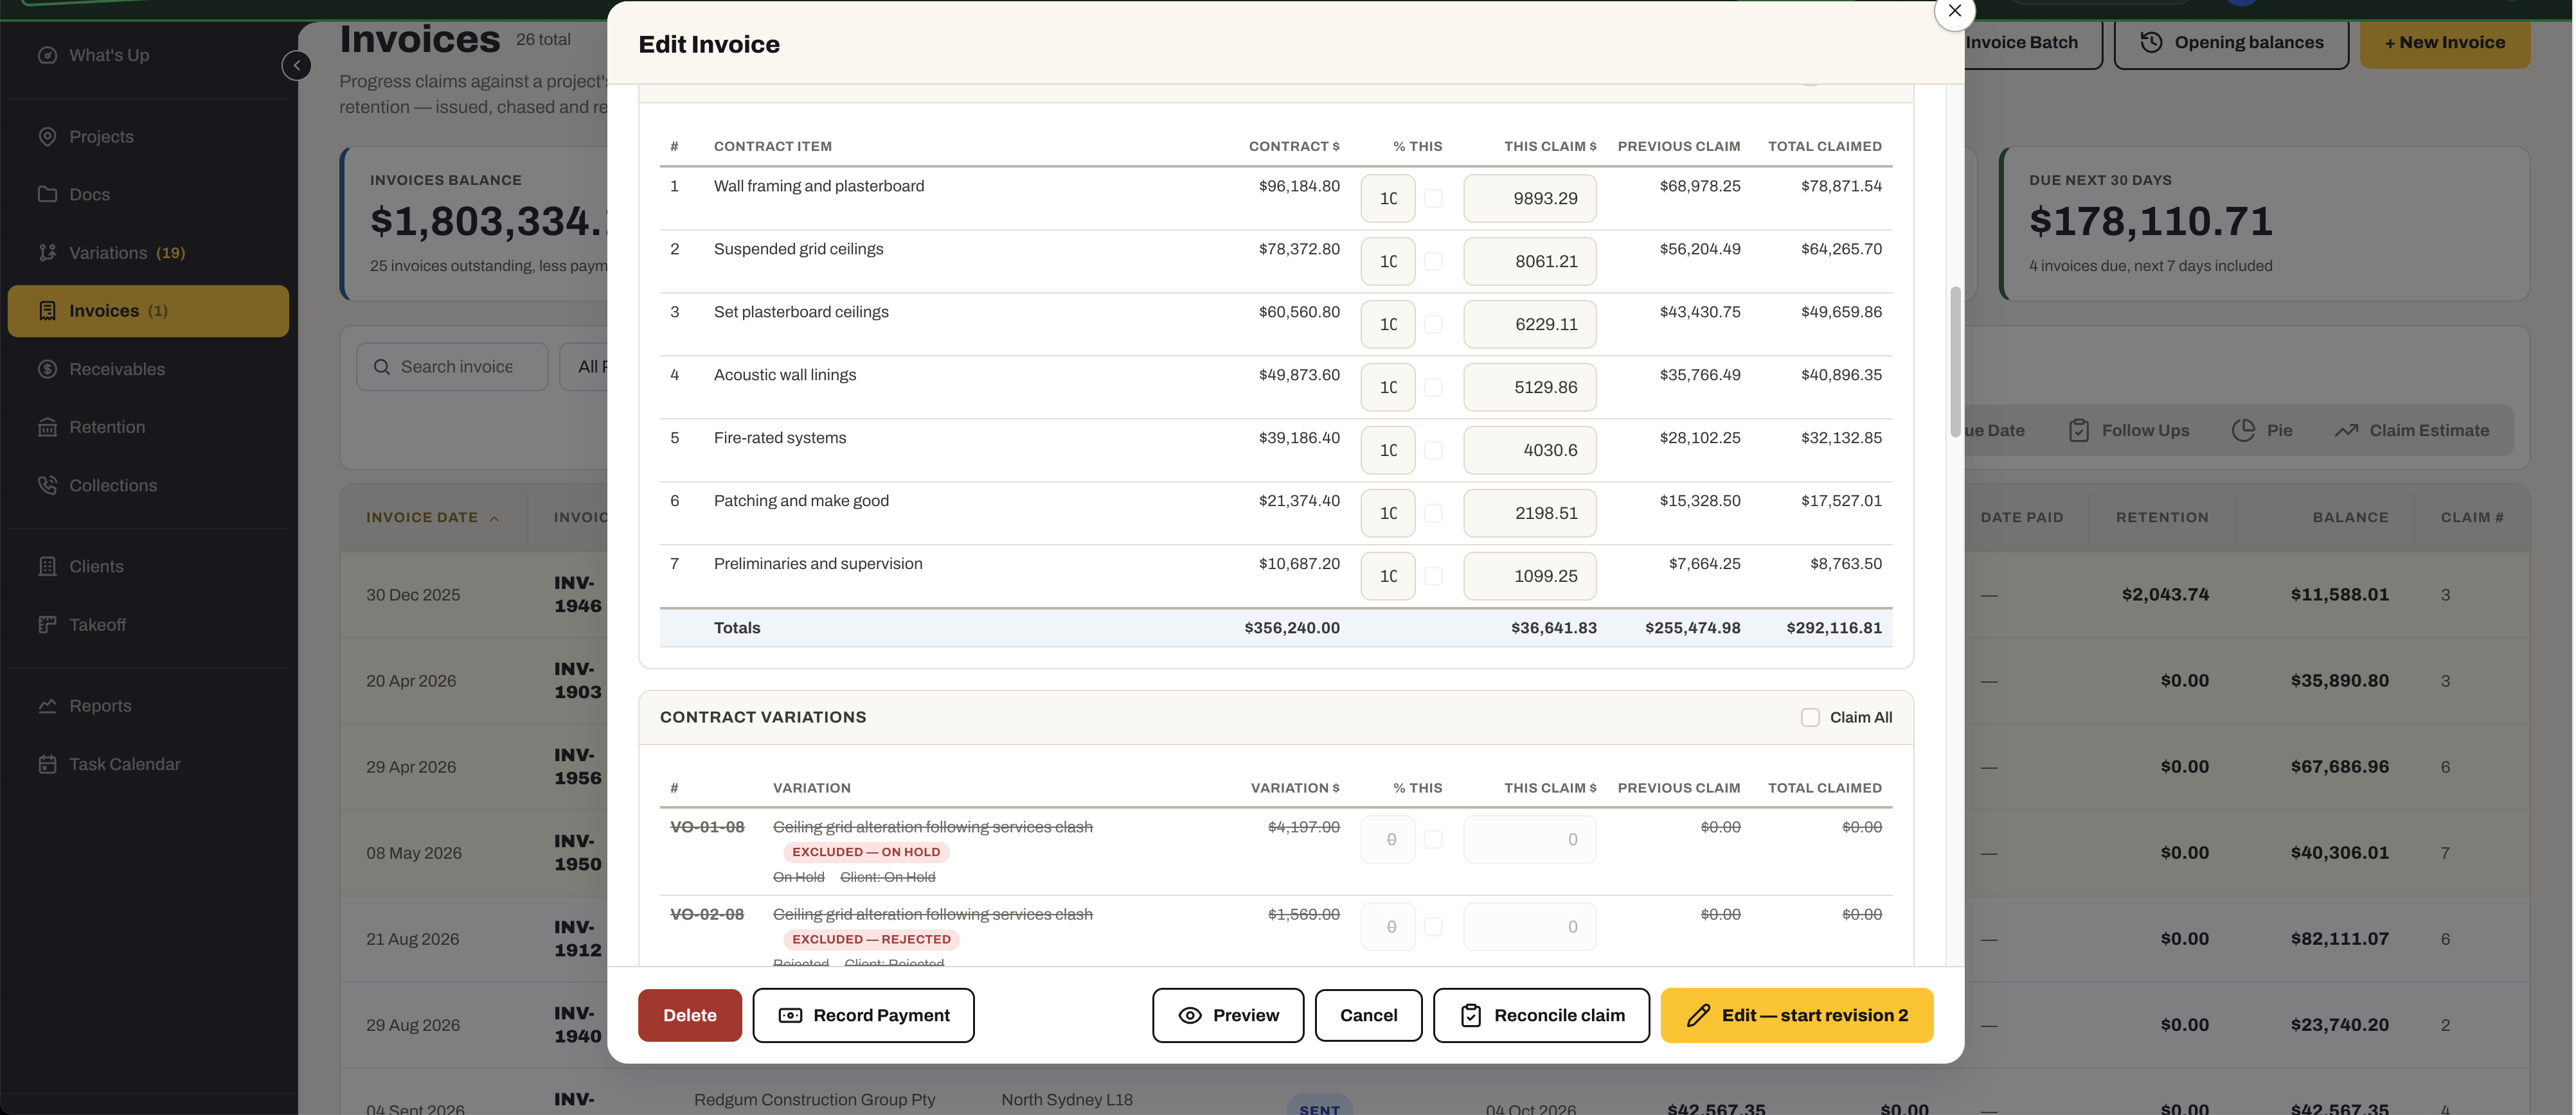Screen dimensions: 2576x1115
Task: Click the Record Payment banknote icon
Action: tap(790, 1015)
